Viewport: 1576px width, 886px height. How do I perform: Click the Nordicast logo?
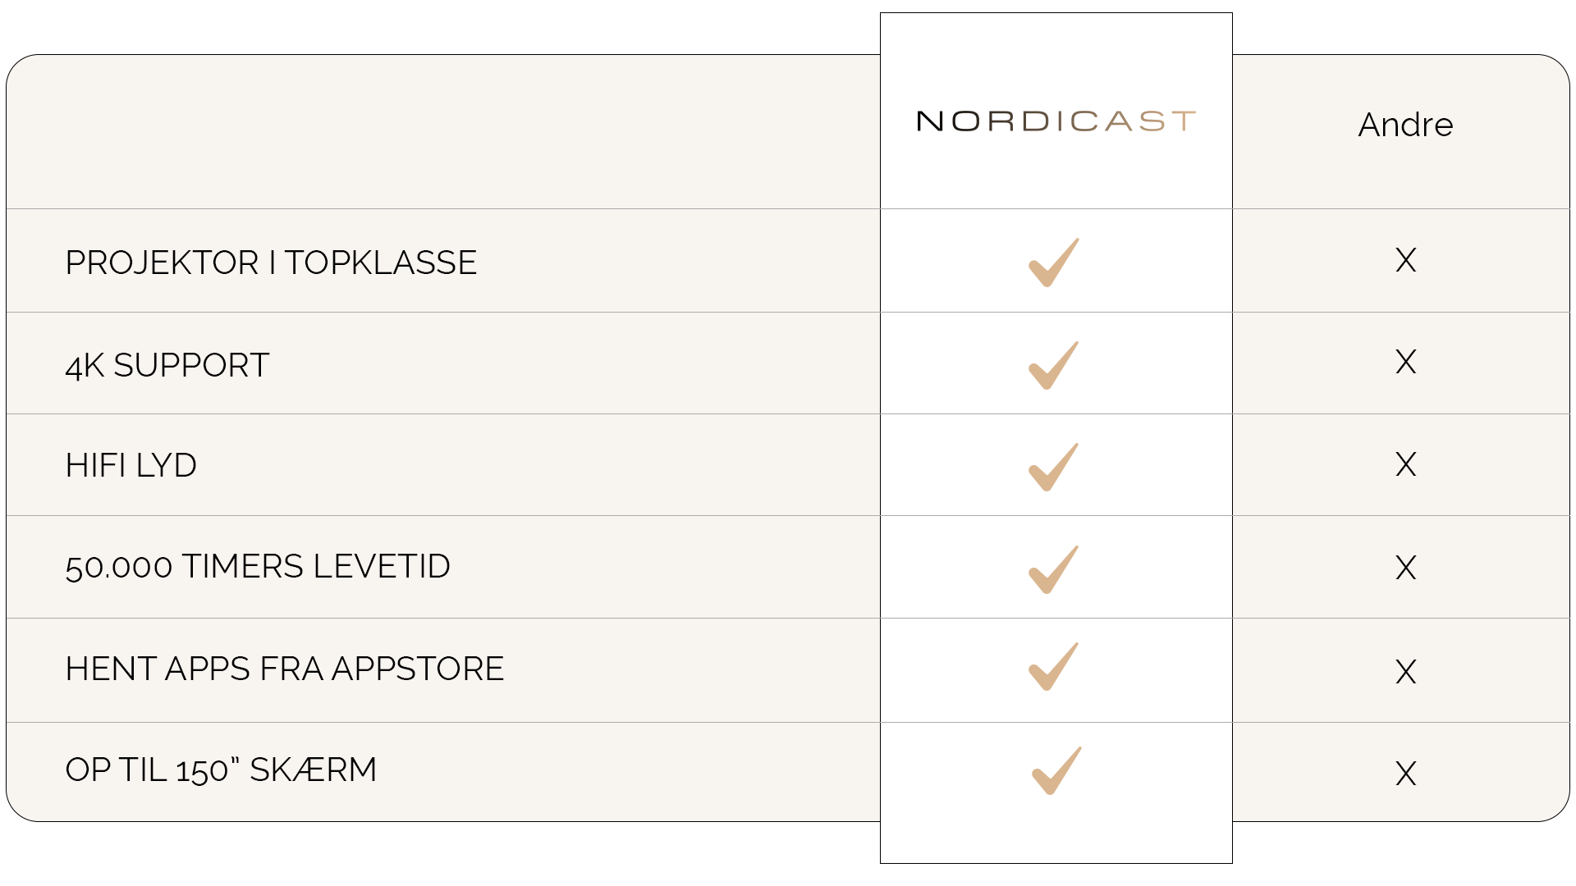pos(1056,121)
